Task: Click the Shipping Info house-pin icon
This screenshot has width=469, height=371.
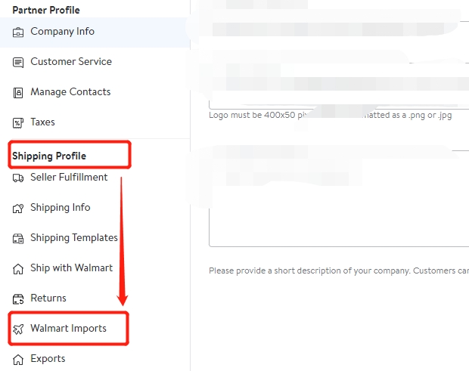Action: pos(18,209)
